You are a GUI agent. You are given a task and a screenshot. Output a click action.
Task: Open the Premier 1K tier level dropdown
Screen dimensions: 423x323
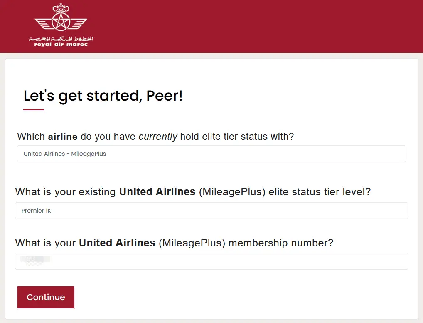coord(211,211)
